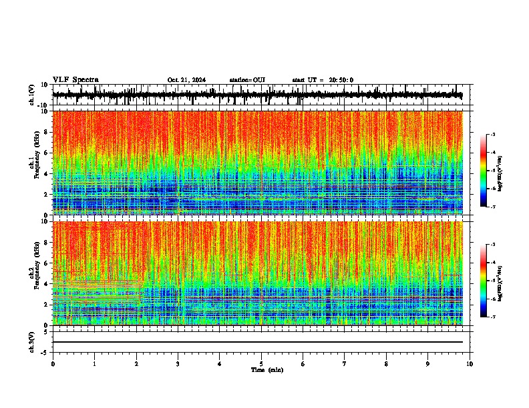Click the '6' kHz tick of ch.2 spectrogram
Image resolution: width=529 pixels, height=408 pixels.
pyautogui.click(x=46, y=263)
